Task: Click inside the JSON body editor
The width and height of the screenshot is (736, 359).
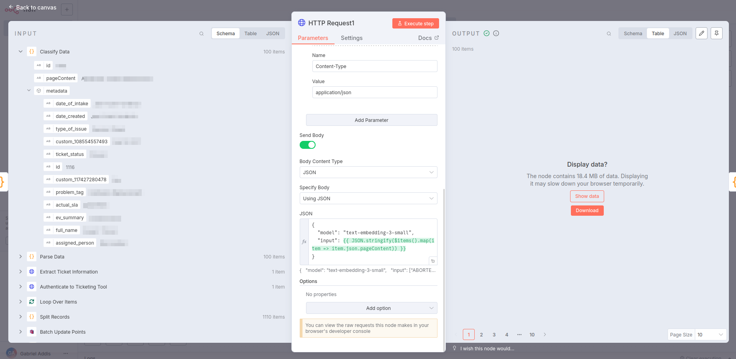Action: pos(373,241)
